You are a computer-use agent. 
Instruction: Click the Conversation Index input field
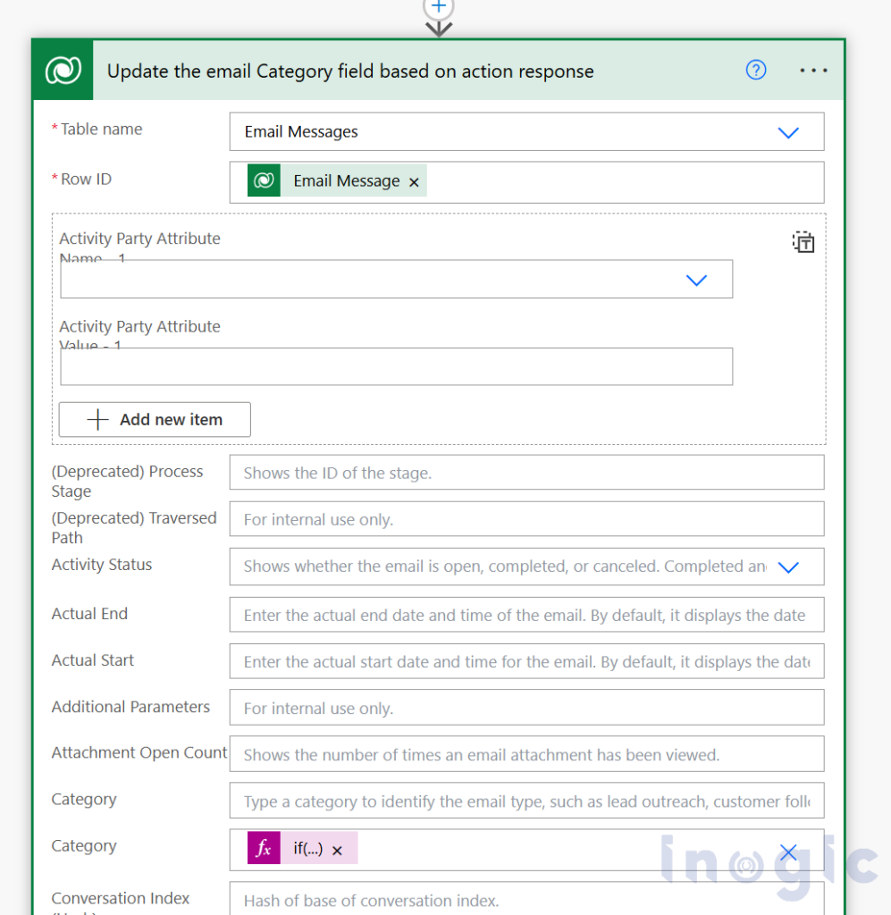point(525,900)
